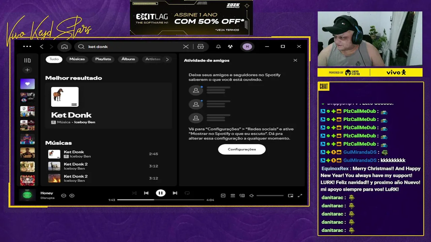Unmute the volume speaker icon
This screenshot has height=242, width=431.
(x=251, y=196)
